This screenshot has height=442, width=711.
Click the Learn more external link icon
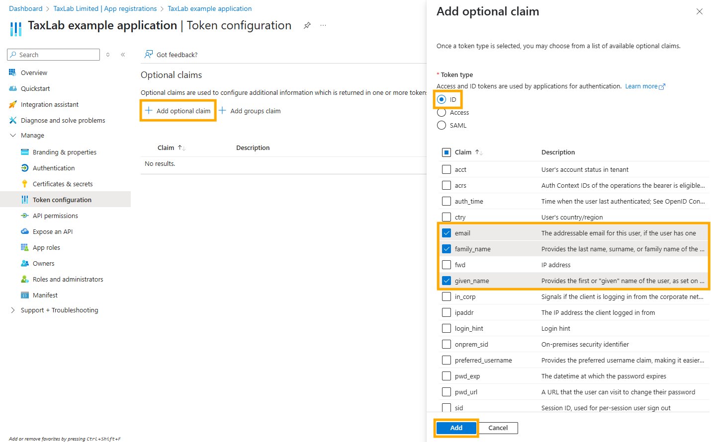point(662,86)
